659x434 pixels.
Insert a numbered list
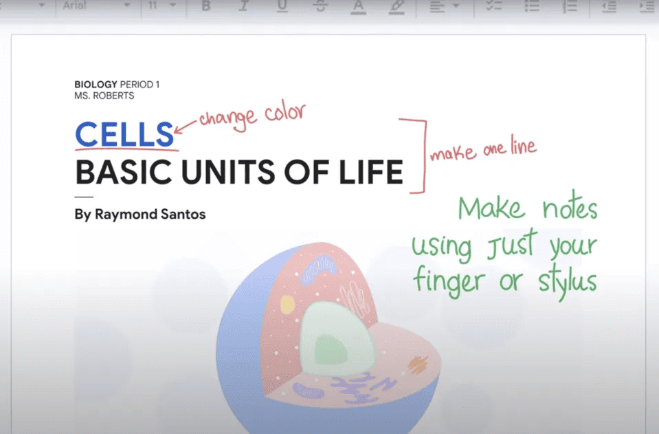click(x=570, y=6)
